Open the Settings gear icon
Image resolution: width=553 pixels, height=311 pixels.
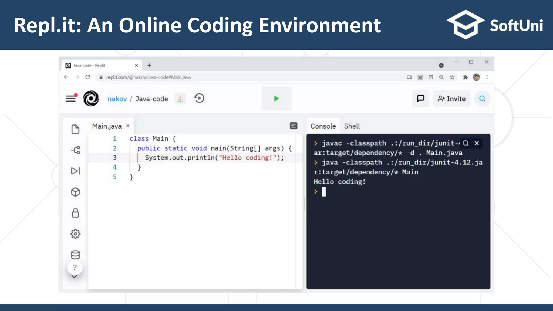[75, 234]
